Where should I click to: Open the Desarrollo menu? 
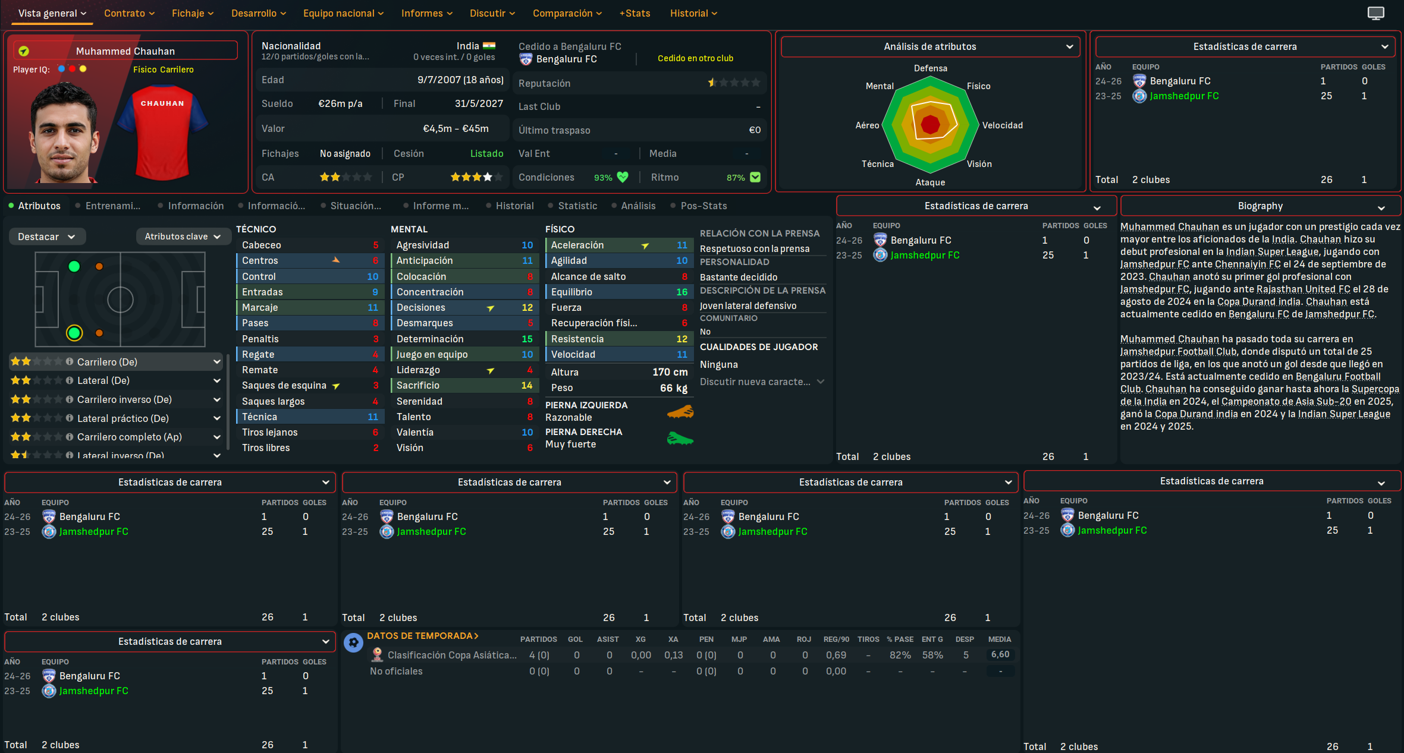click(259, 13)
